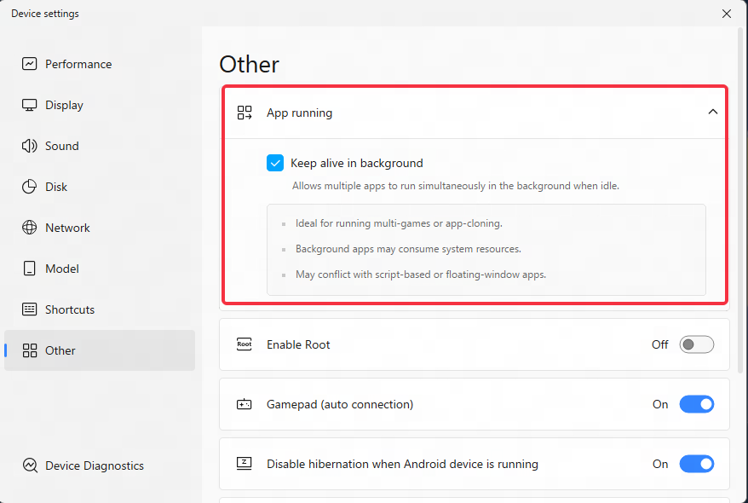Click the Model phone icon
This screenshot has width=748, height=503.
[x=29, y=269]
